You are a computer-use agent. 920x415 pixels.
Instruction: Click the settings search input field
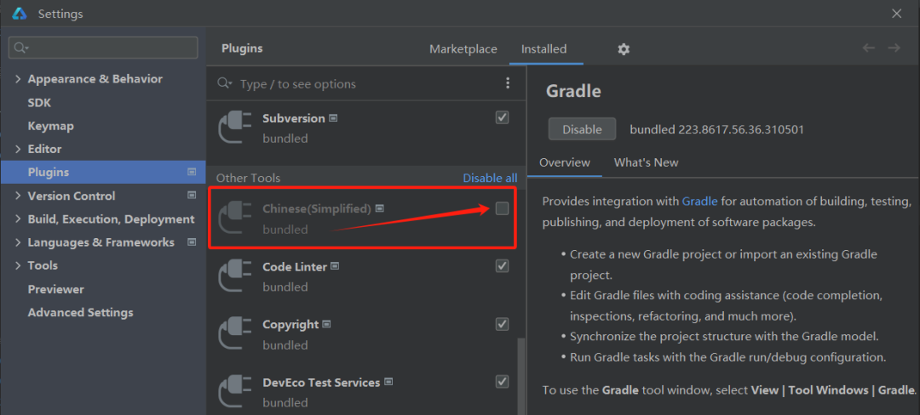pyautogui.click(x=103, y=48)
